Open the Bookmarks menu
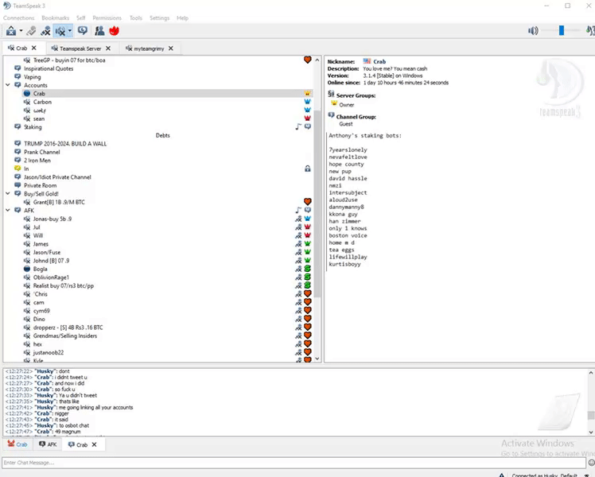Screen dimensions: 595x477 (x=56, y=17)
